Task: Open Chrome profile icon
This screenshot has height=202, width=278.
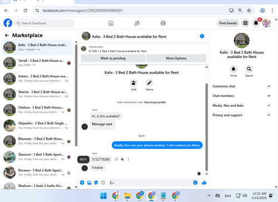Action: tap(262, 11)
